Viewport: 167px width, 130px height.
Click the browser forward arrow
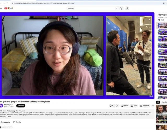click(4, 3)
